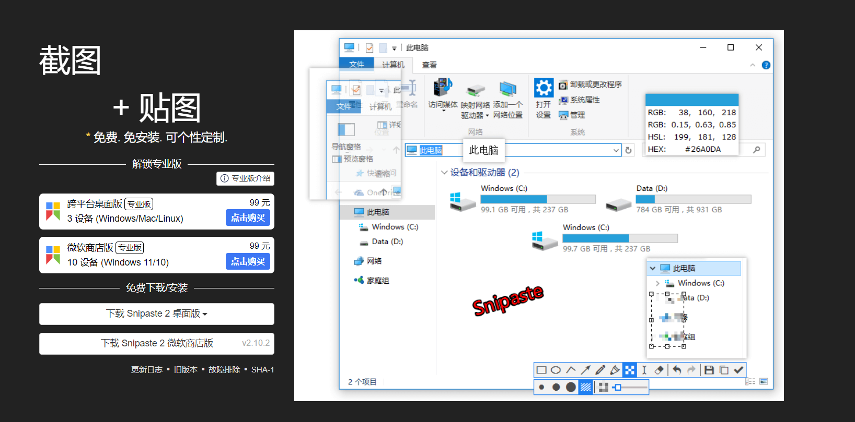
Task: Pick the arrow annotation tool
Action: (x=585, y=370)
